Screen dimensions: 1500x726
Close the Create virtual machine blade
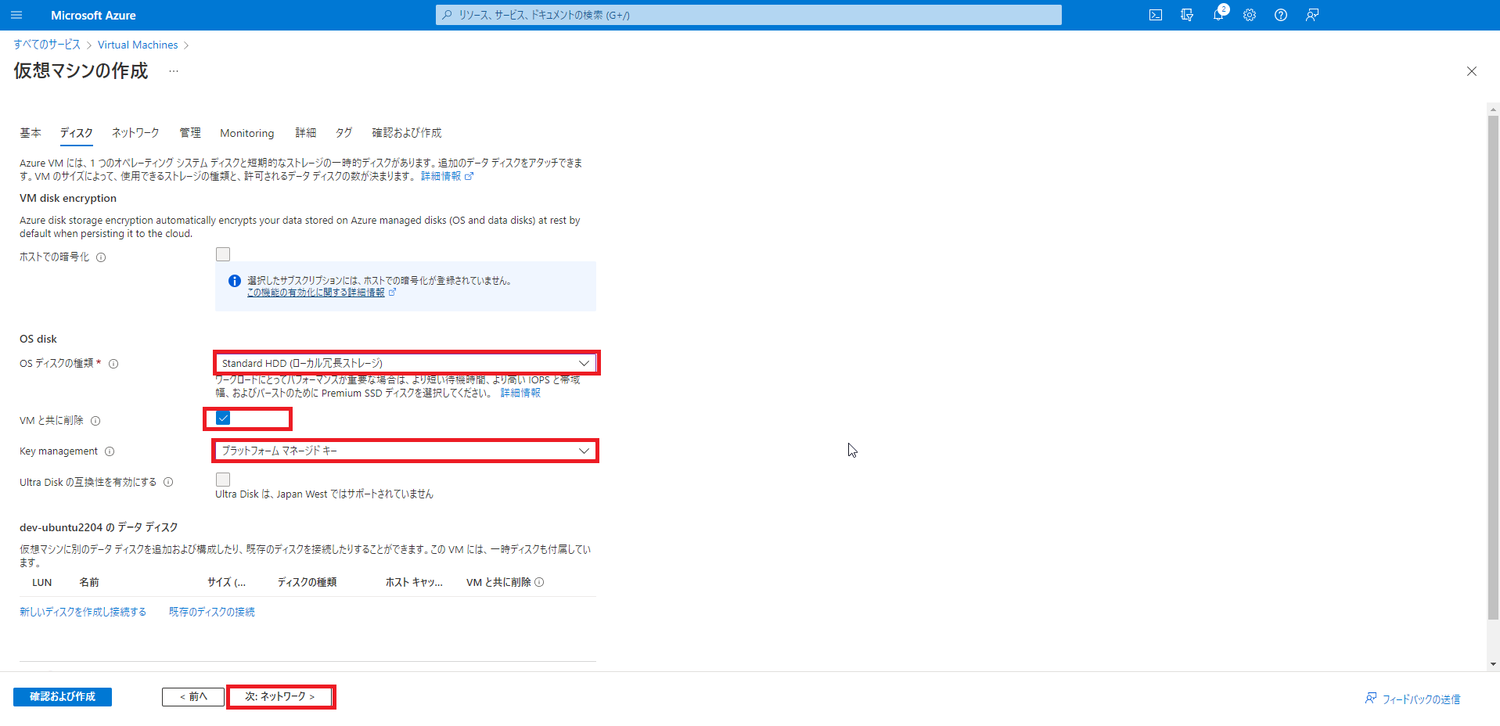click(1472, 71)
